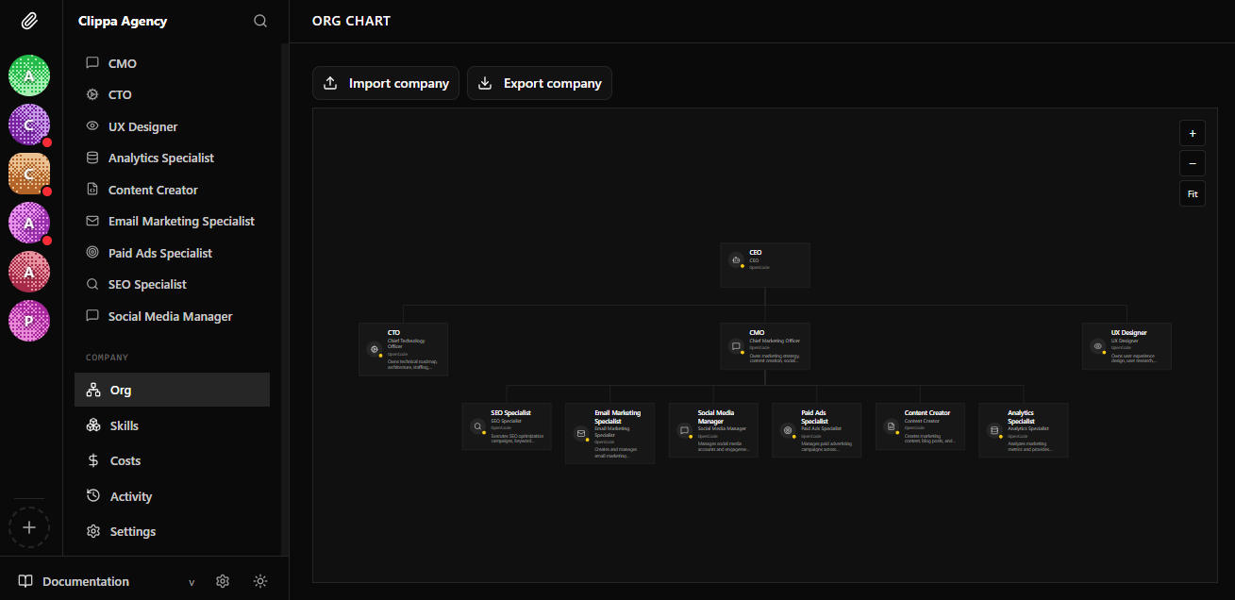Screen dimensions: 1235x600
Task: Click the ORG CHART page title
Action: [x=351, y=21]
